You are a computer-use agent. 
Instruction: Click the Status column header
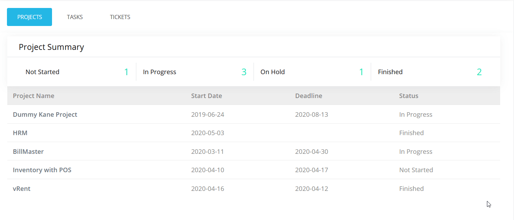[409, 96]
